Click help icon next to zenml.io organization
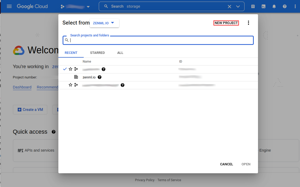300x187 pixels. tap(100, 77)
